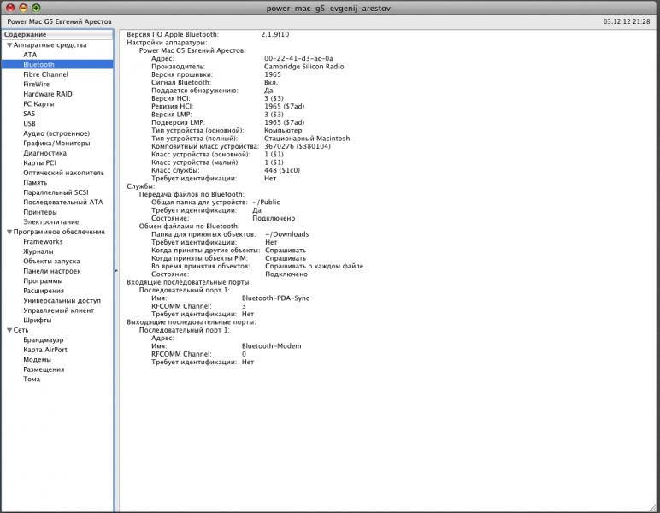Click the Стационарный Macintosh value
660x513 pixels.
307,139
